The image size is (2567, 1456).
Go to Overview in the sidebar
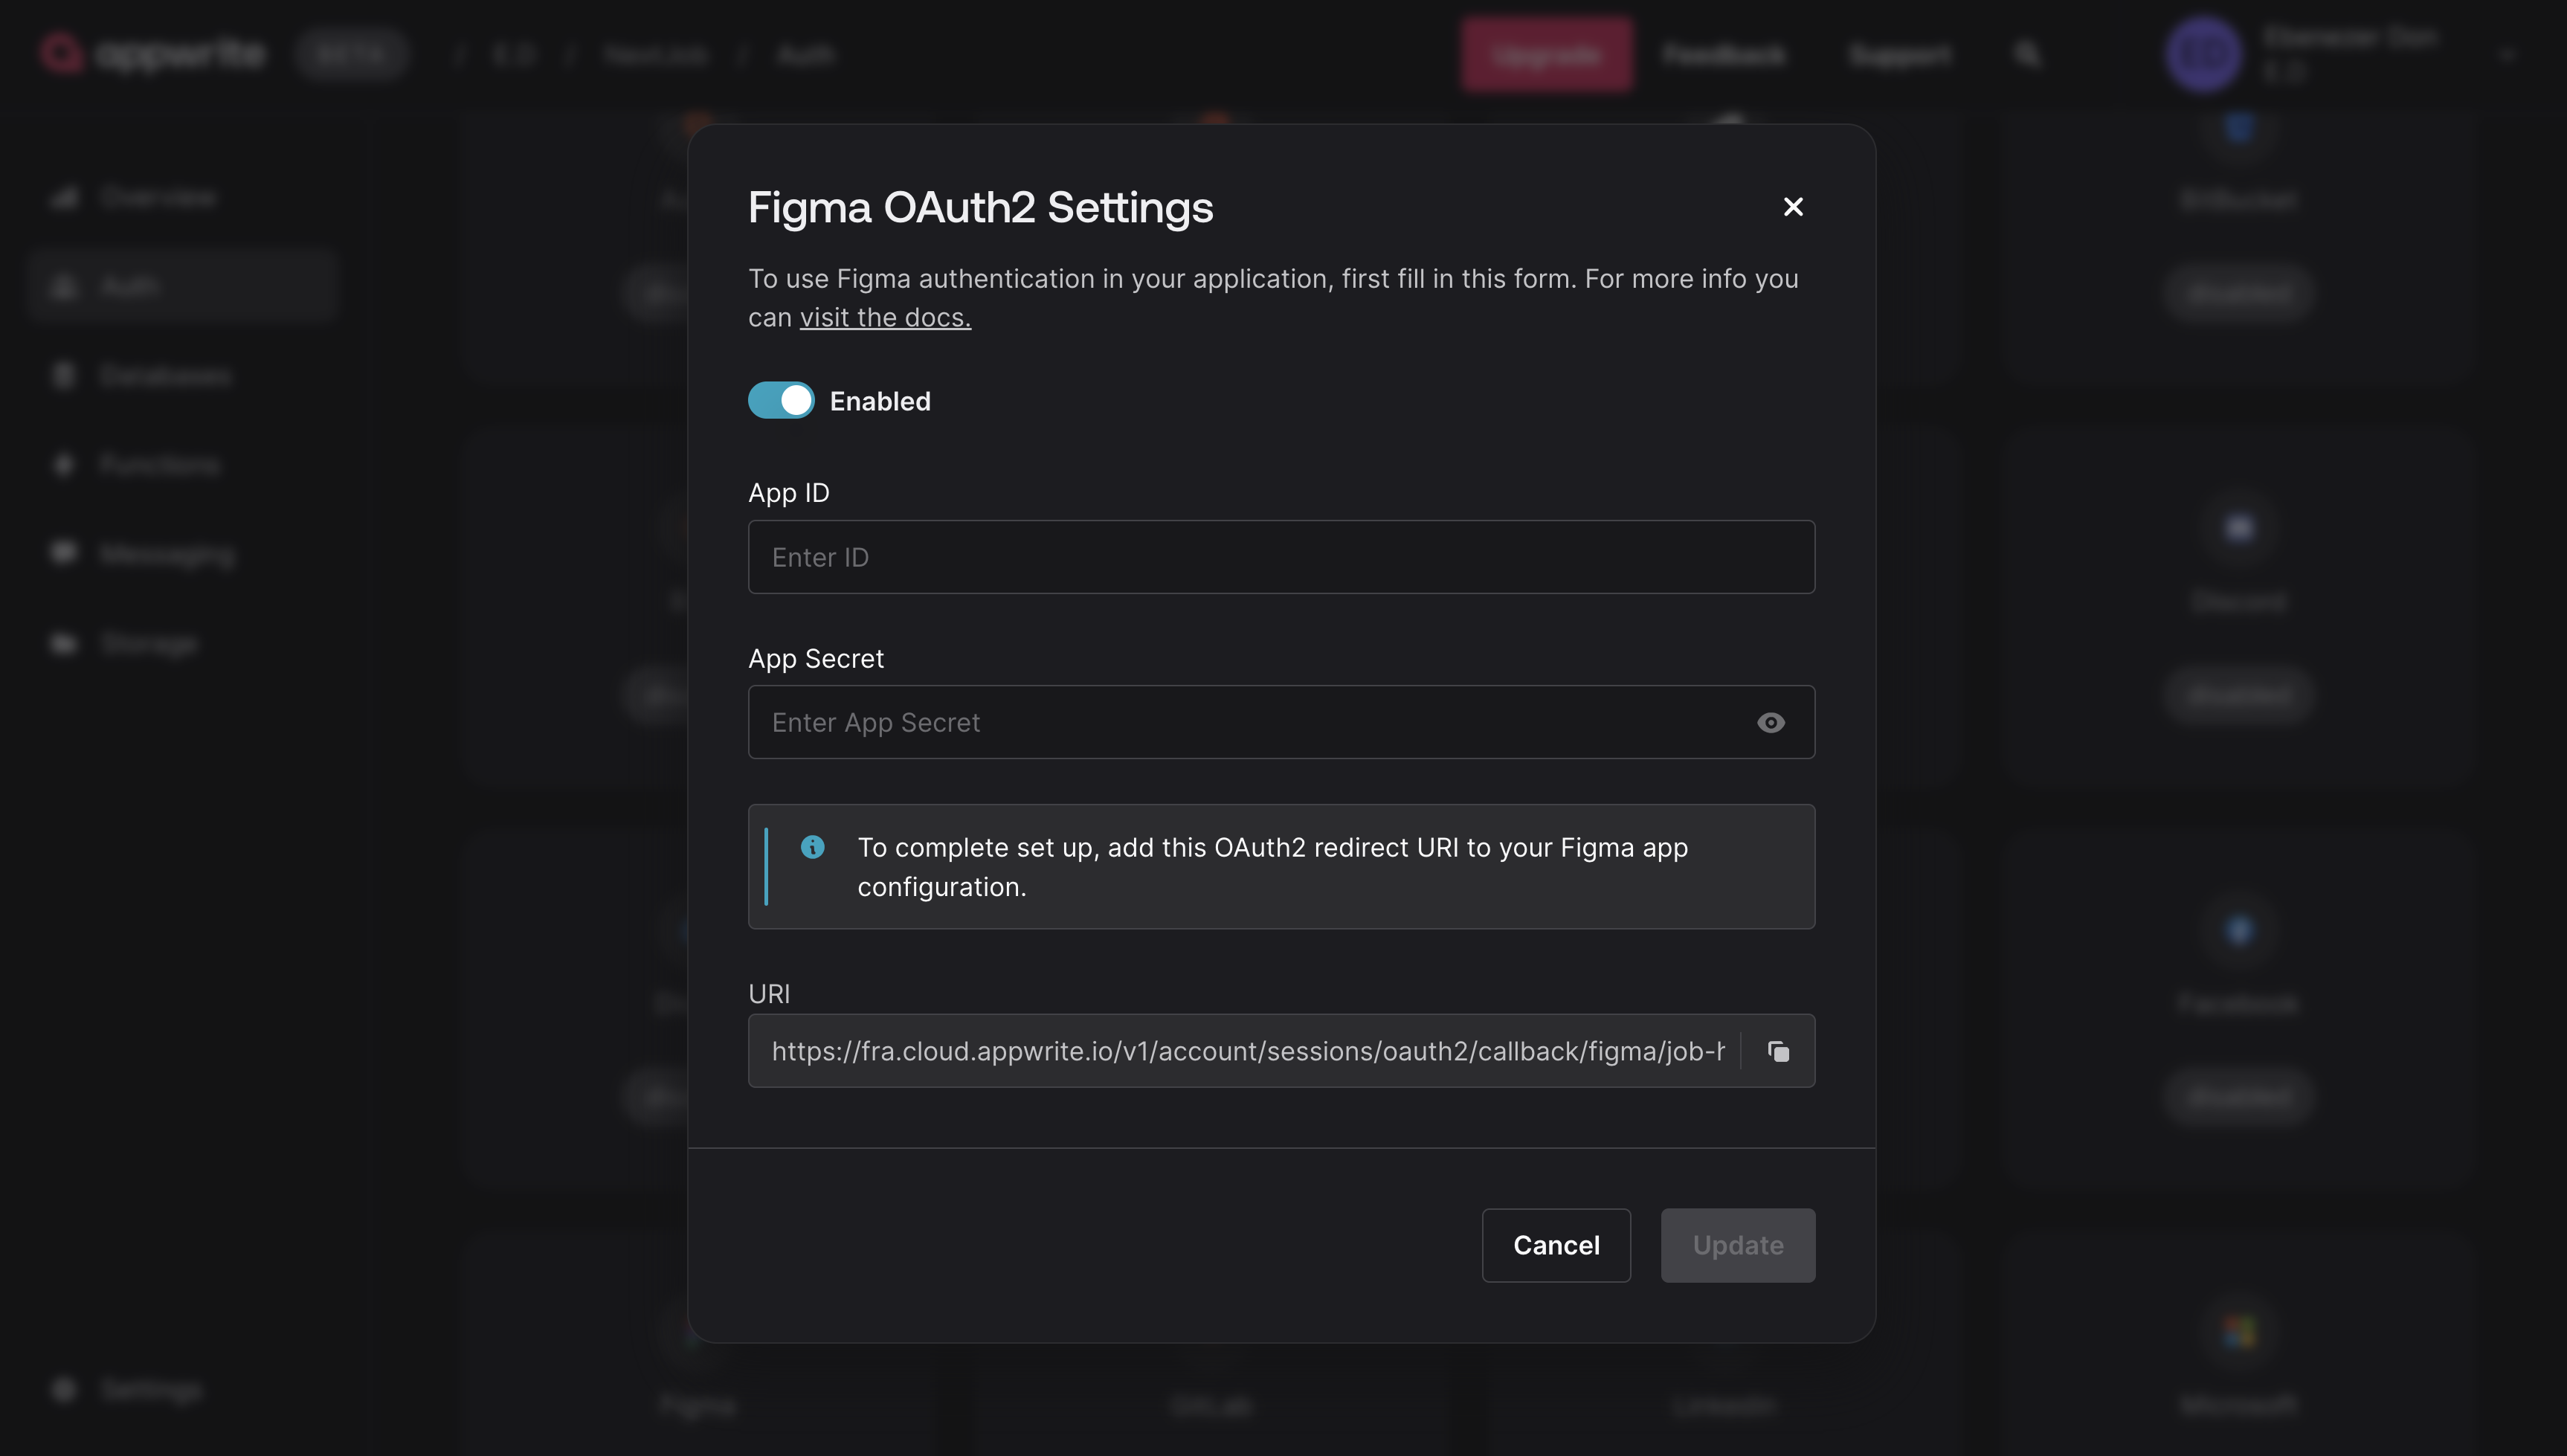pos(157,197)
